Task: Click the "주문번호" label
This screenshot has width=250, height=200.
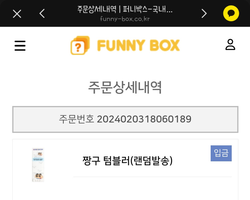Action: 77,119
